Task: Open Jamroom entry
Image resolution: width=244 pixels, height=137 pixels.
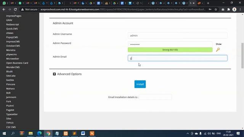Action: tap(11, 97)
